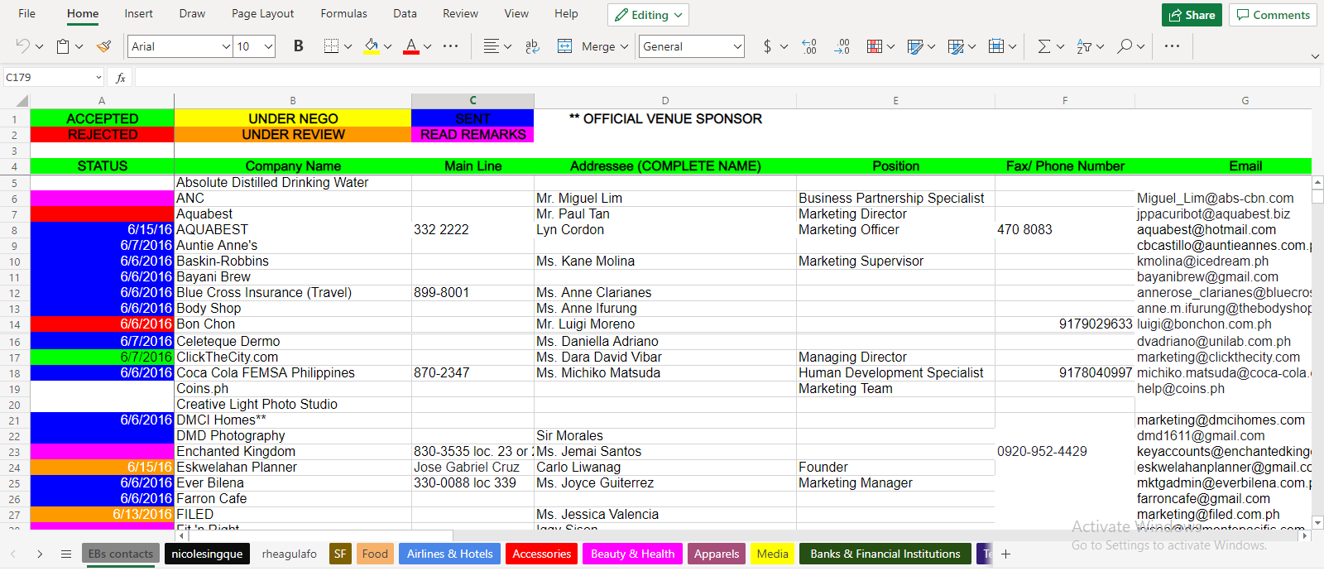Switch to the Formulas tab
The width and height of the screenshot is (1324, 571).
[x=343, y=14]
